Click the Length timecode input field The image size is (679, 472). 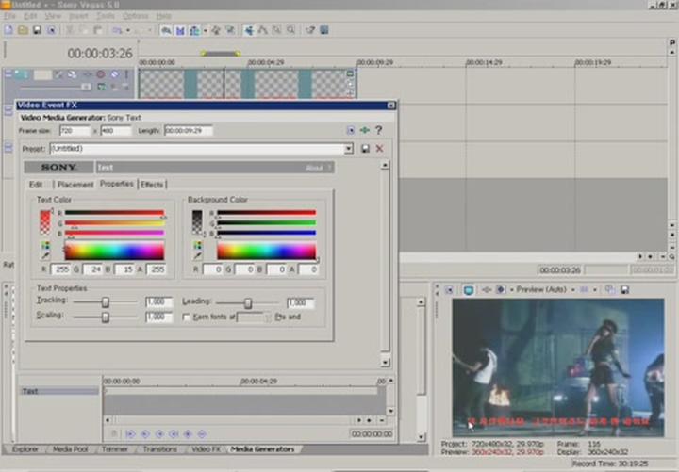(x=189, y=130)
